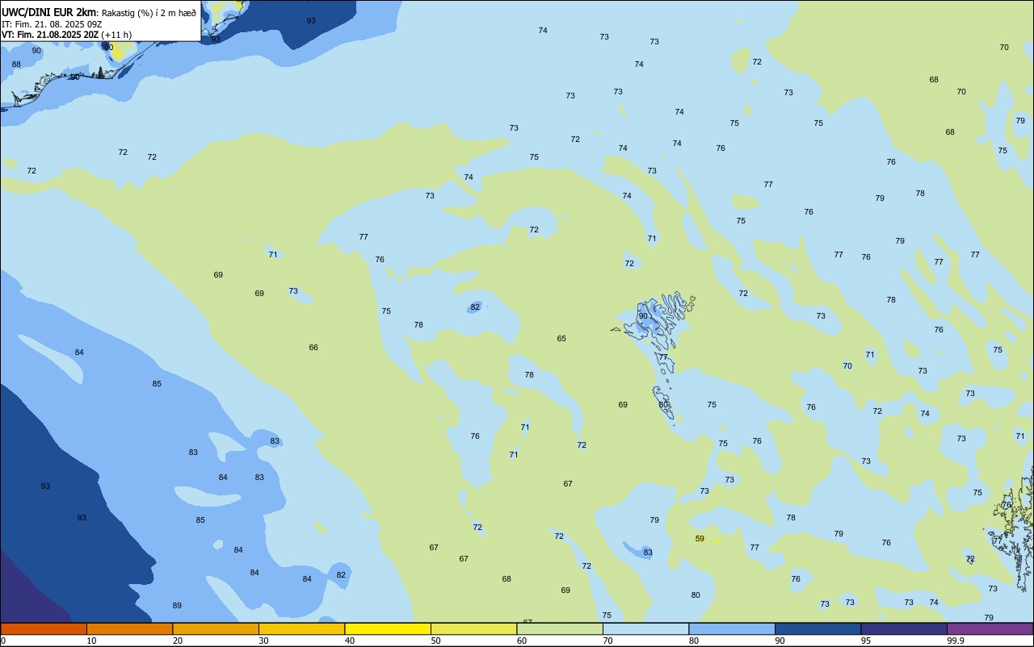This screenshot has width=1034, height=647.
Task: Click the legend tick label 95
Action: [866, 641]
